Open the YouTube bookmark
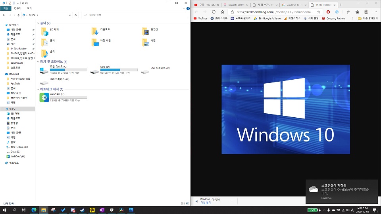 click(x=200, y=19)
